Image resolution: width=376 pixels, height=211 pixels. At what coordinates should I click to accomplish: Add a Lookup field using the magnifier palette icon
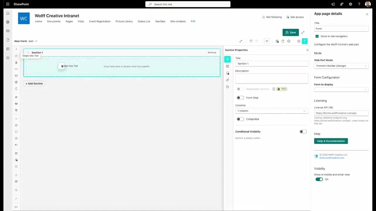click(16, 190)
